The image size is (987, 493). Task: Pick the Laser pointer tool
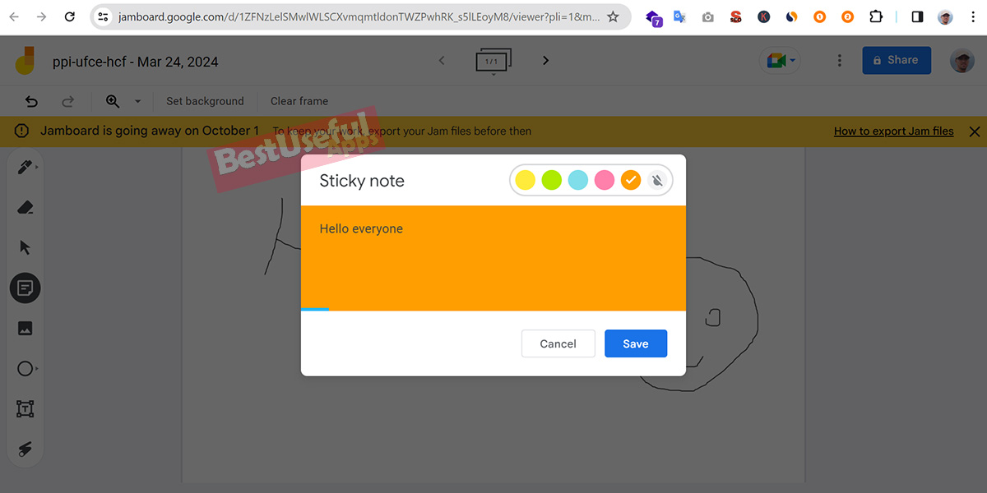tap(25, 449)
